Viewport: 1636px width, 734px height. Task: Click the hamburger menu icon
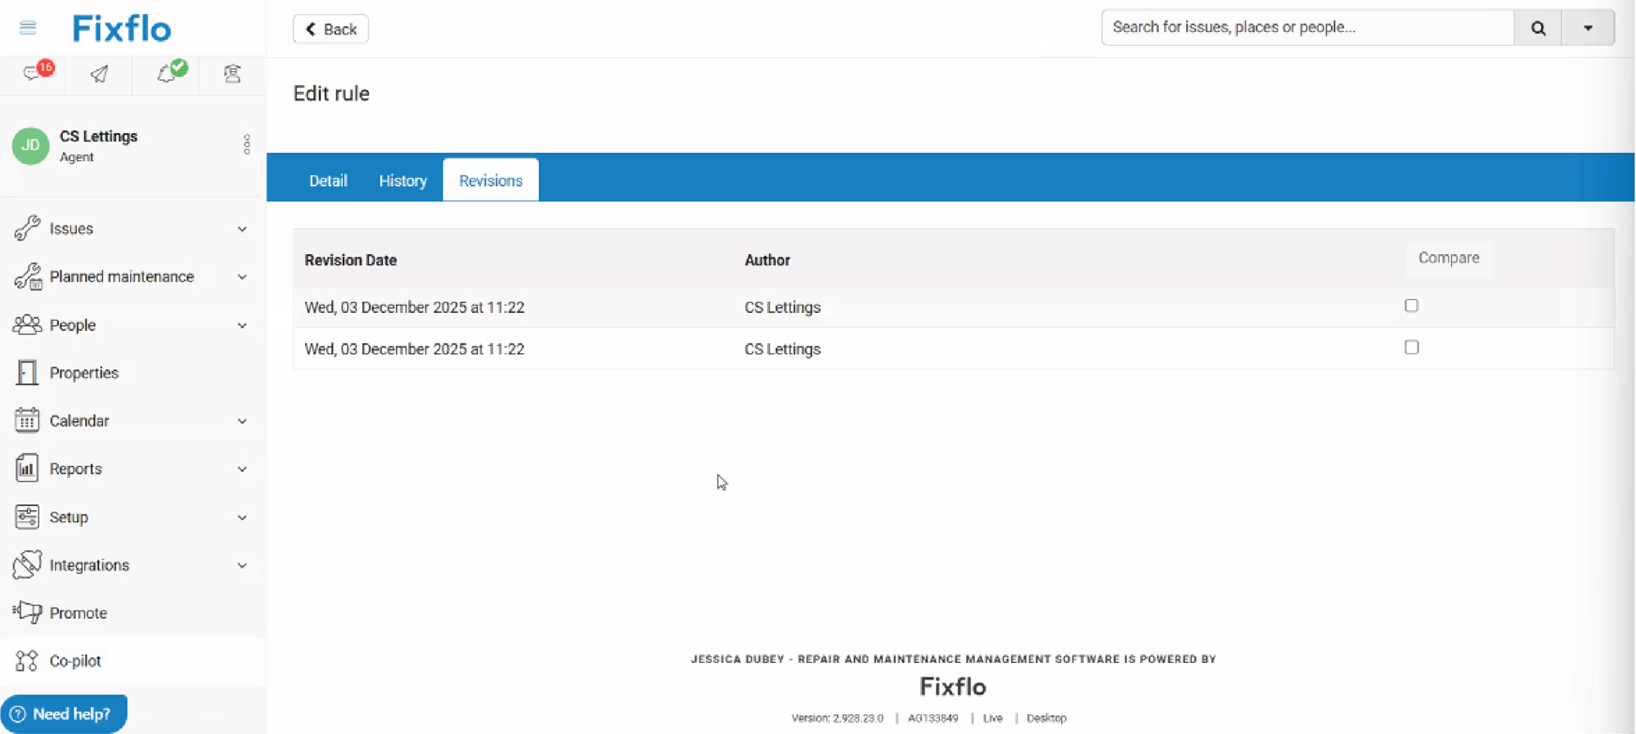pyautogui.click(x=28, y=29)
